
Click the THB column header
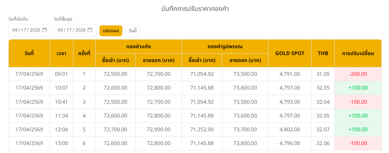click(x=323, y=53)
